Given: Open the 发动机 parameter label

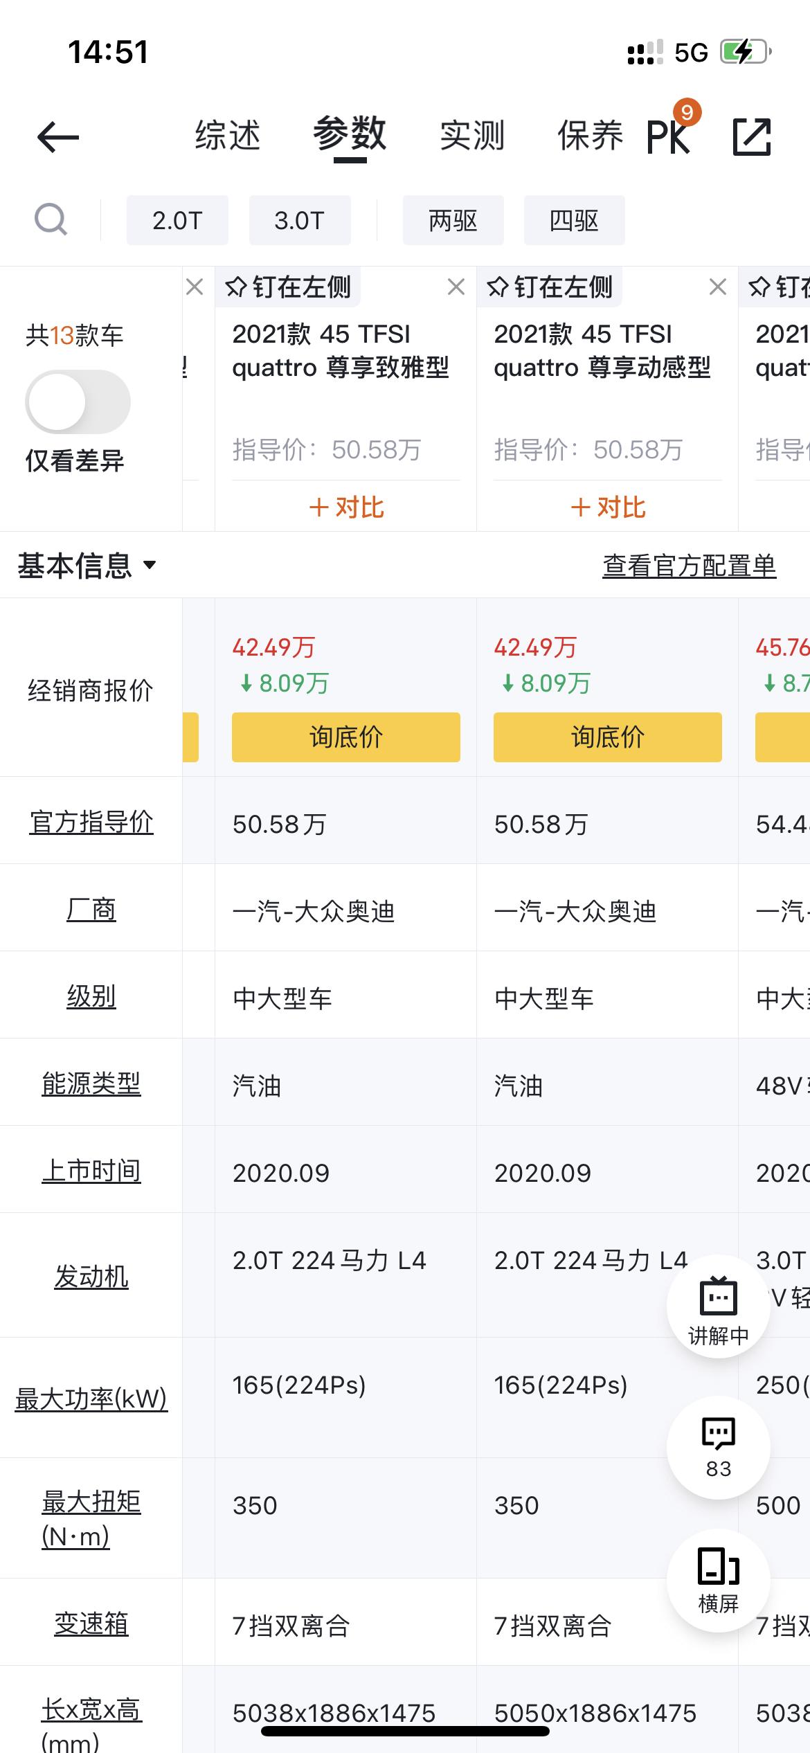Looking at the screenshot, I should pyautogui.click(x=91, y=1276).
